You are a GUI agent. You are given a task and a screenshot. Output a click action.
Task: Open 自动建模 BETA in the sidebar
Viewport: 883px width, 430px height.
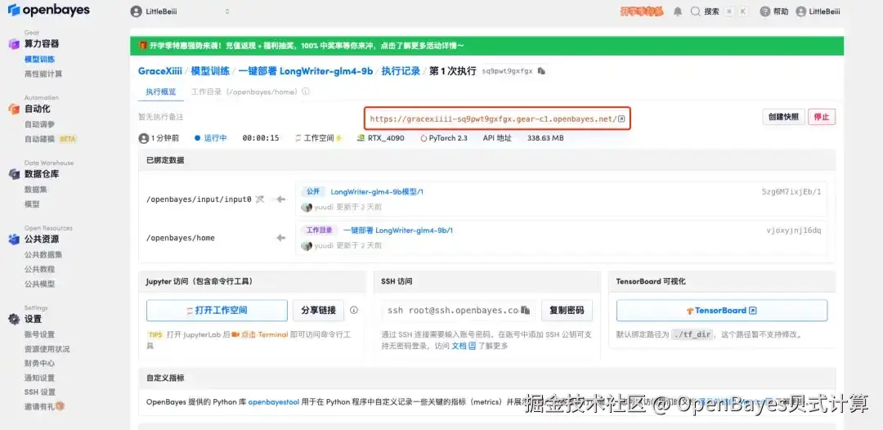point(50,139)
